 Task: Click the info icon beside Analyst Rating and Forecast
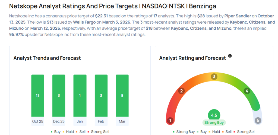coord(230,56)
